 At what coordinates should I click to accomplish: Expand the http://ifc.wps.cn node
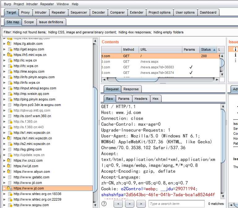click(x=4, y=66)
